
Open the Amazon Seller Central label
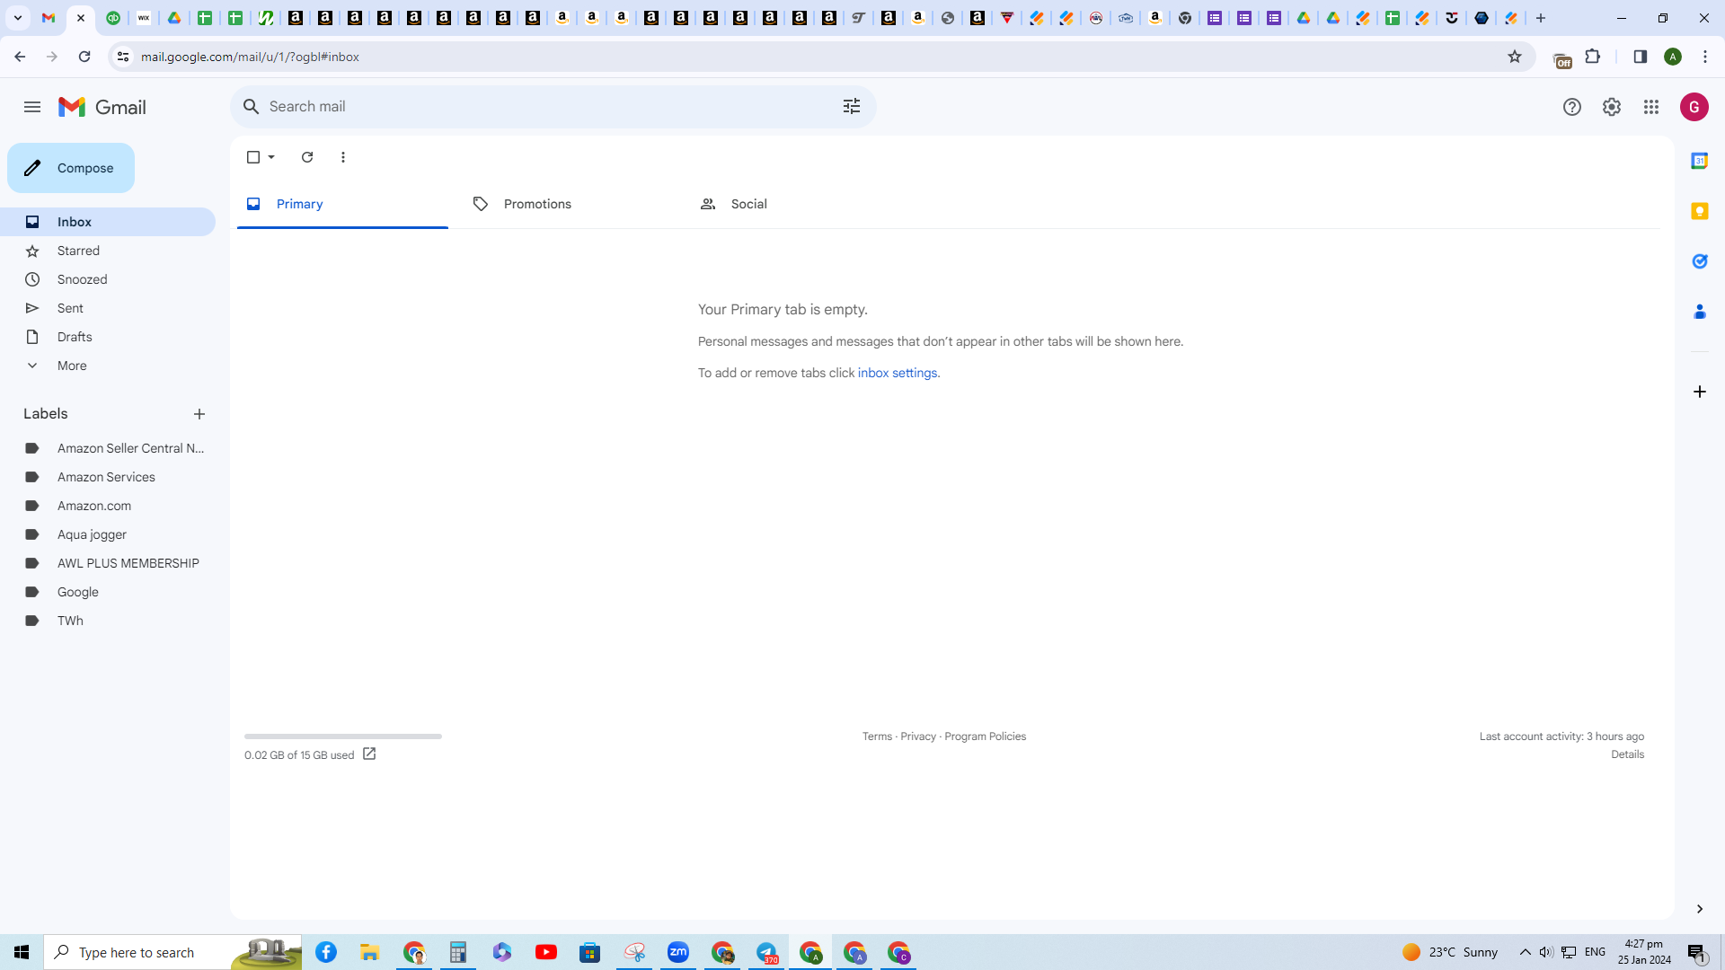pyautogui.click(x=108, y=448)
